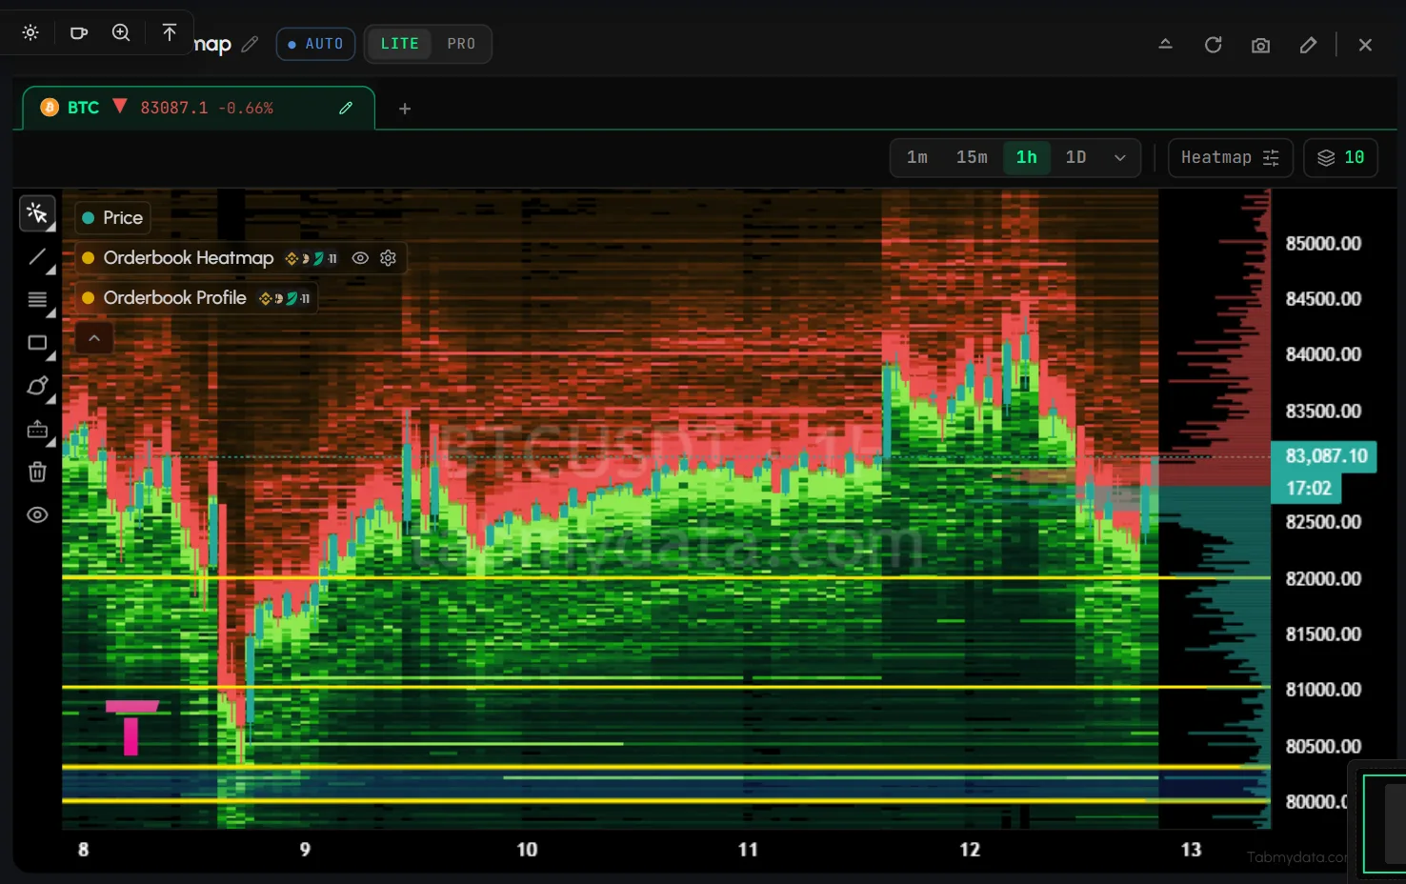Viewport: 1406px width, 884px height.
Task: Select the trend line drawing tool
Action: [37, 257]
